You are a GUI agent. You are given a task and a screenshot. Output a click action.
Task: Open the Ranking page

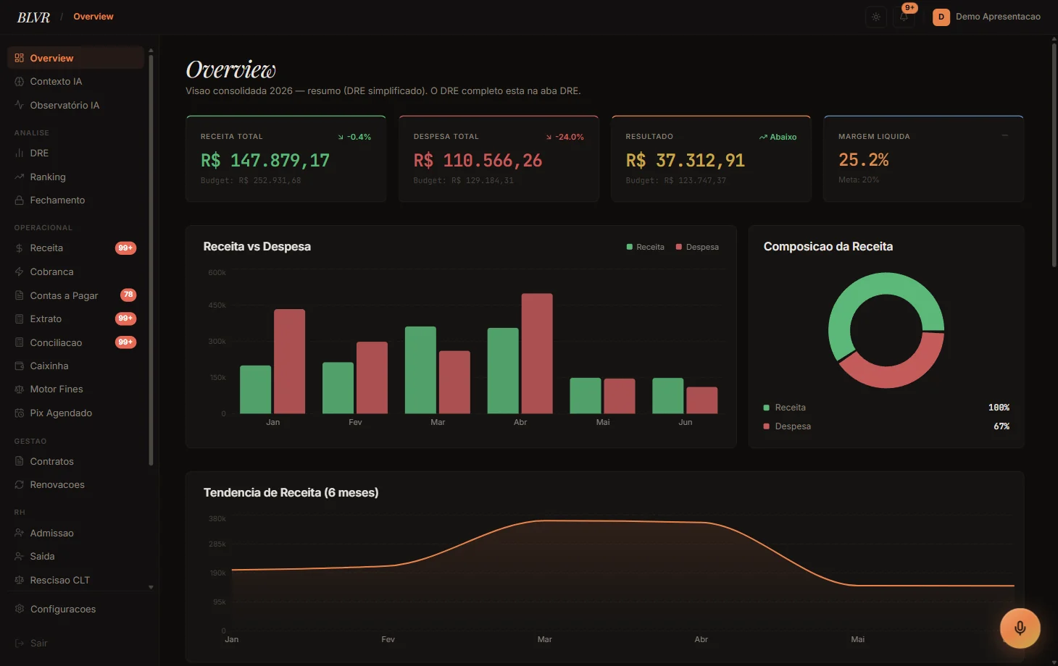pyautogui.click(x=75, y=177)
